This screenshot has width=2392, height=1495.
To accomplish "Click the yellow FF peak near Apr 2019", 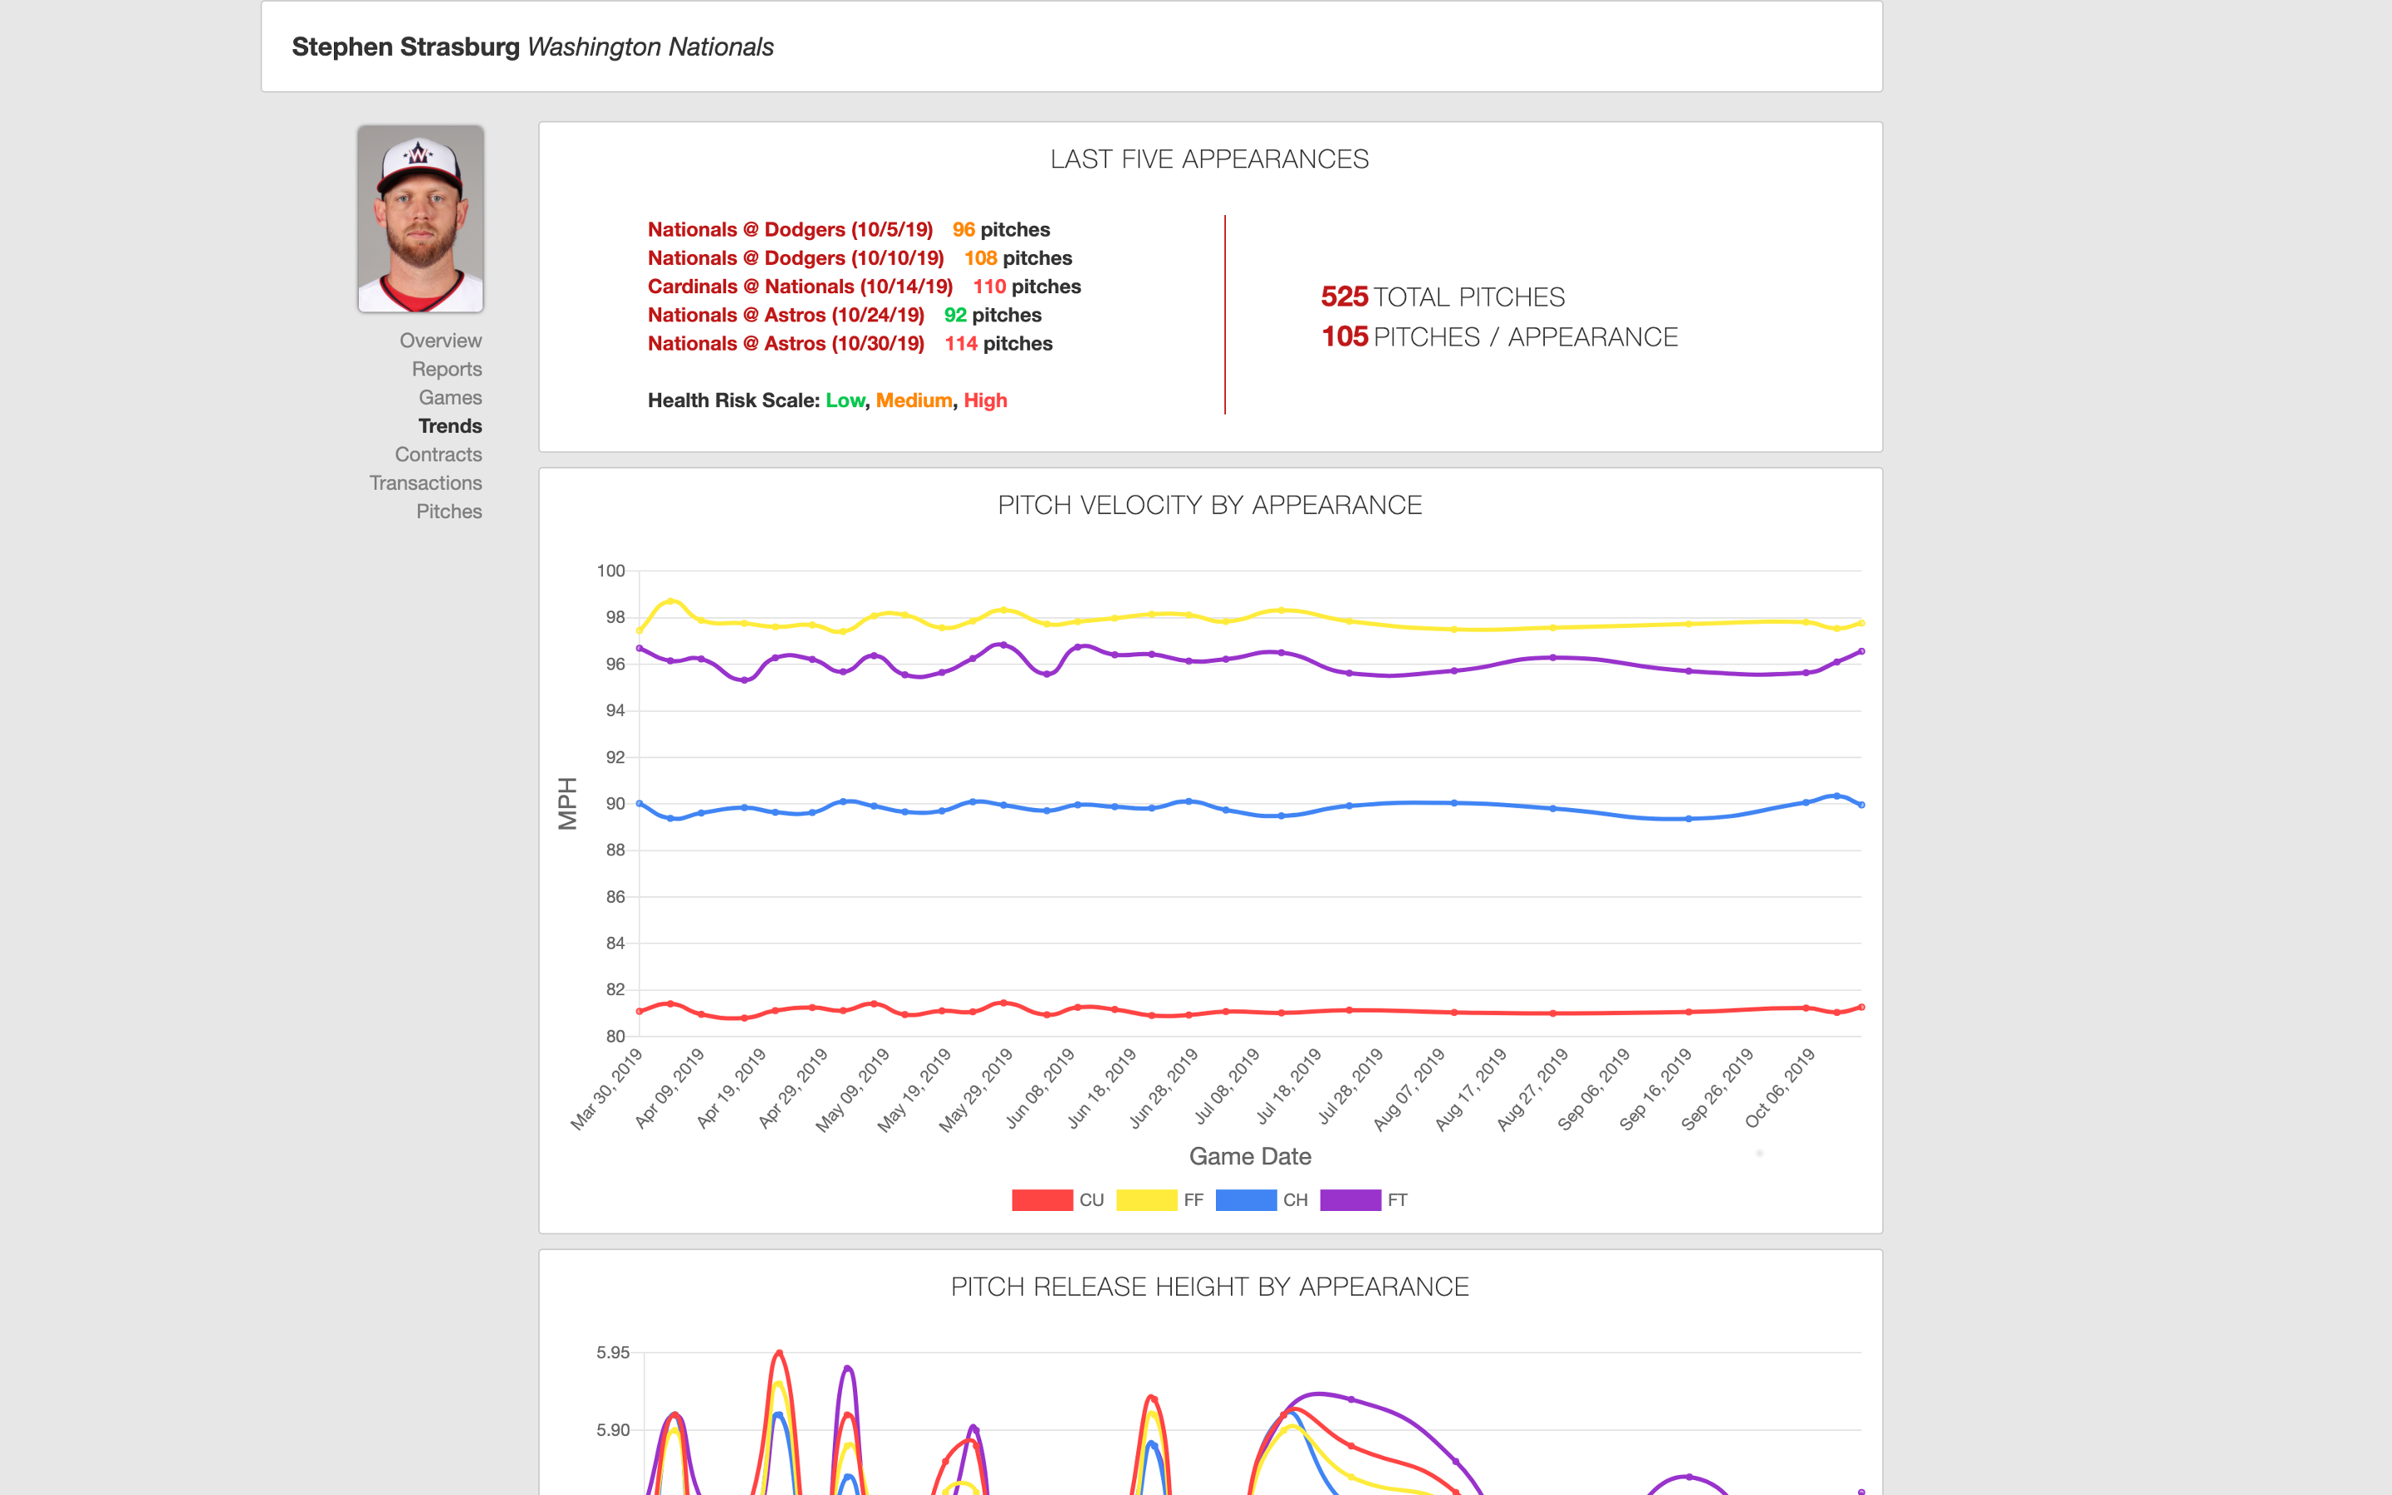I will pos(671,601).
